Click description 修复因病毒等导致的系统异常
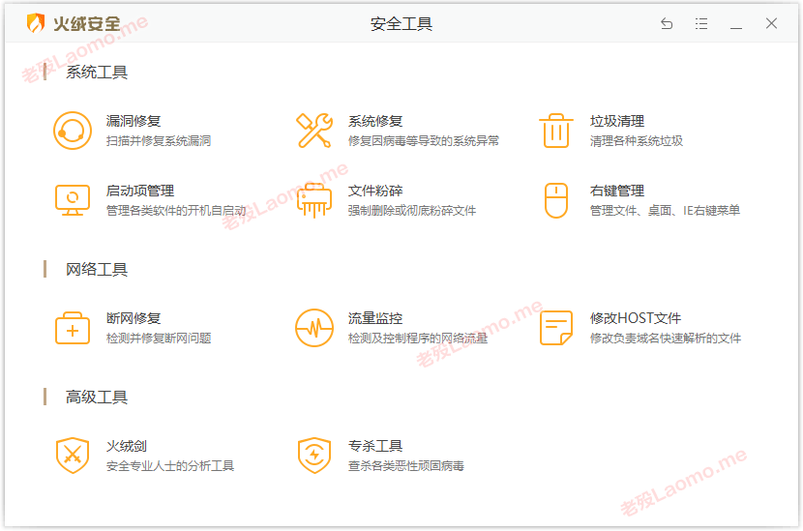803x531 pixels. click(424, 141)
